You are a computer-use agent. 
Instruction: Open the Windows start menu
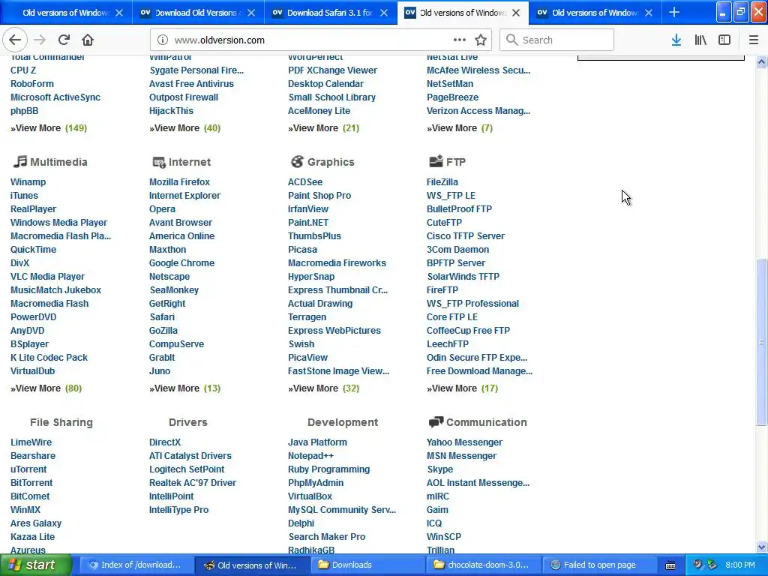coord(36,565)
